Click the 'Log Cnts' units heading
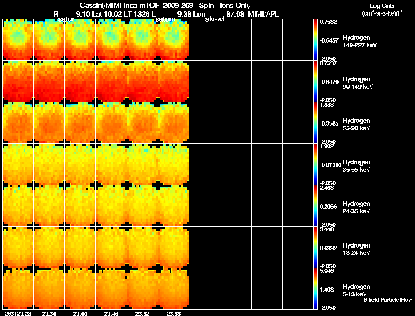The image size is (415, 316). [x=382, y=6]
